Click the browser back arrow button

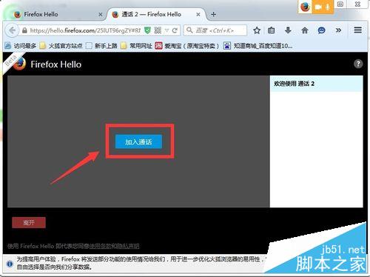pos(12,30)
